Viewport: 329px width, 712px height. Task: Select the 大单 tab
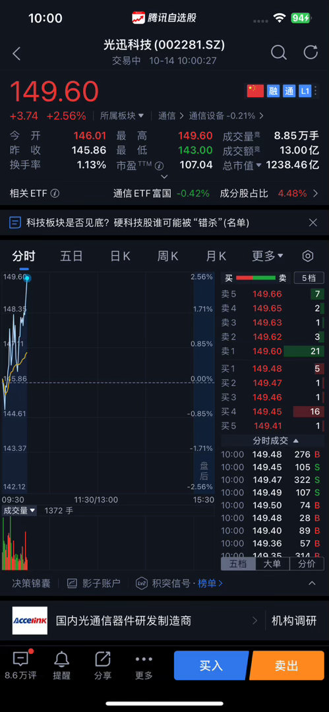pos(272,564)
